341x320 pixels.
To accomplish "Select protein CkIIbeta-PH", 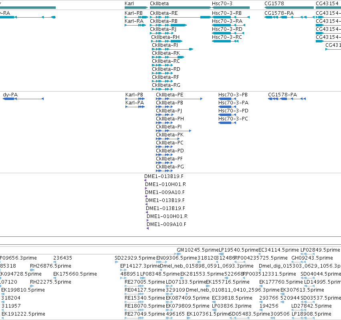I will [x=170, y=119].
